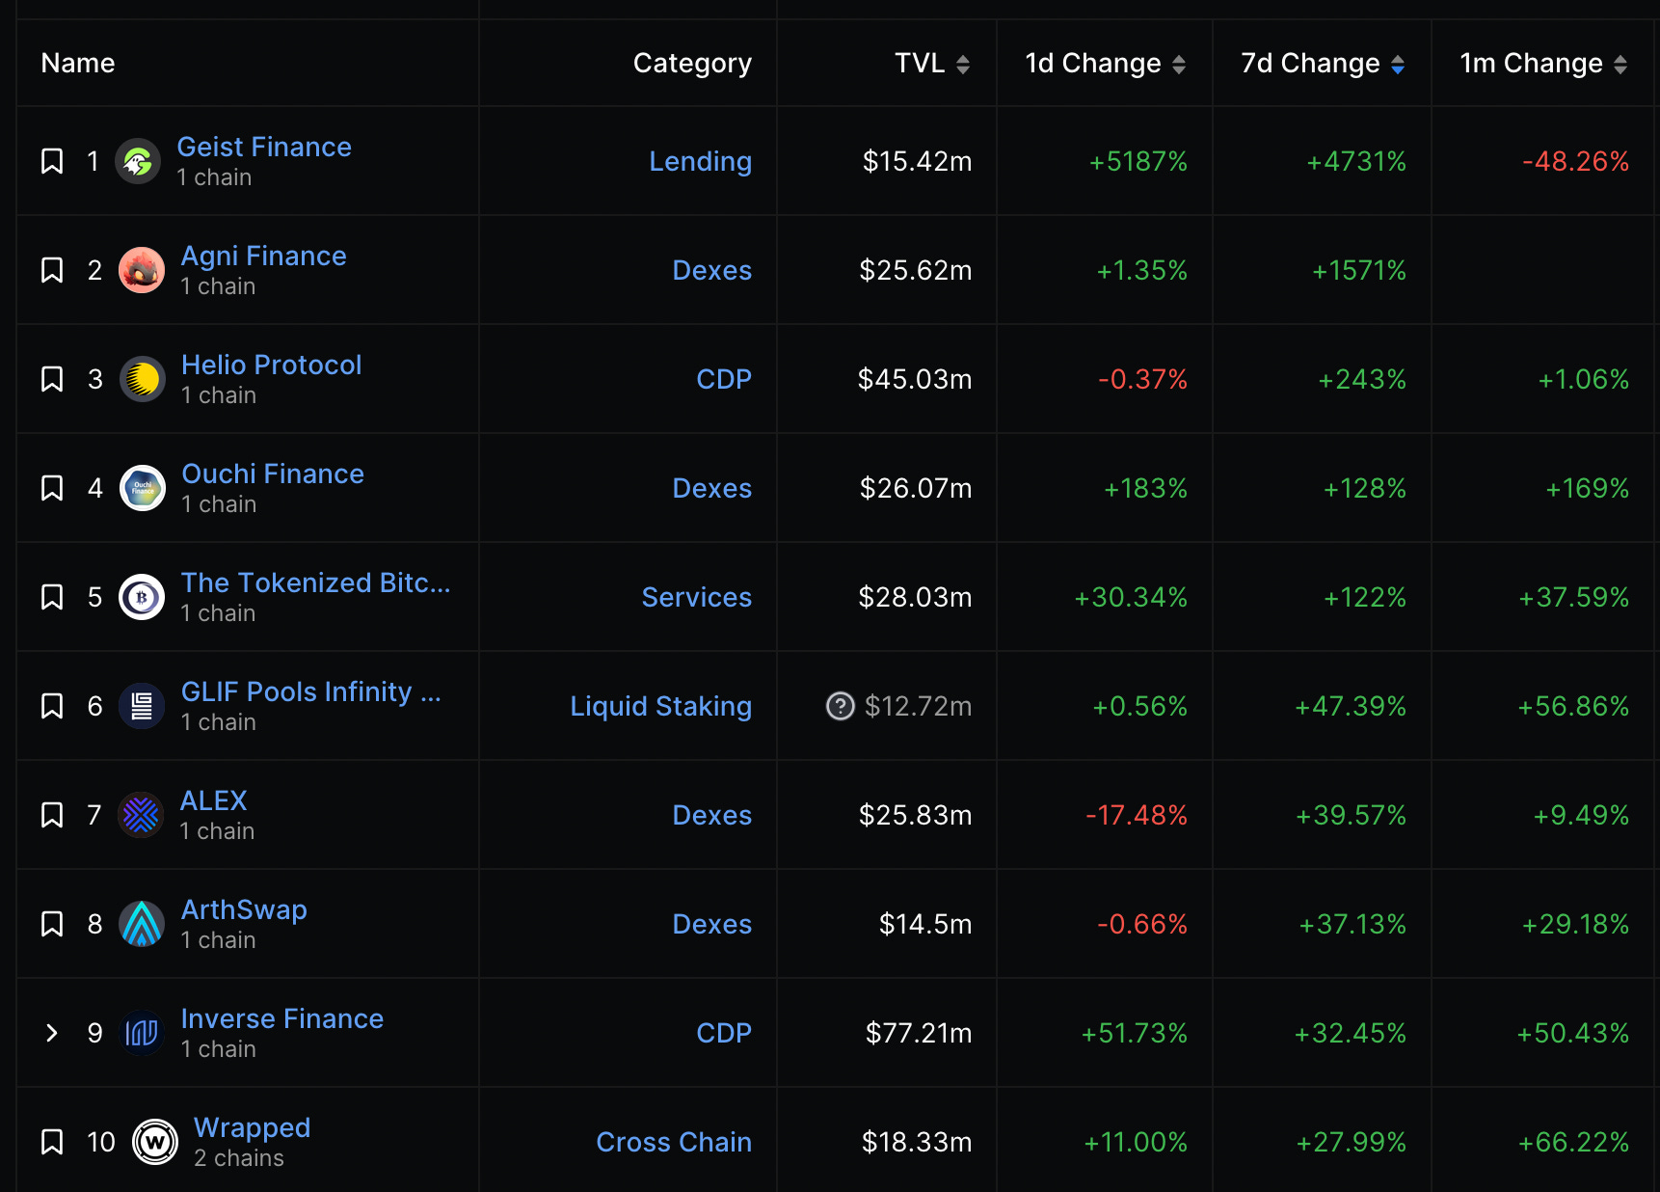This screenshot has width=1660, height=1192.
Task: Open the Ouchi Finance protocol link
Action: 273,474
